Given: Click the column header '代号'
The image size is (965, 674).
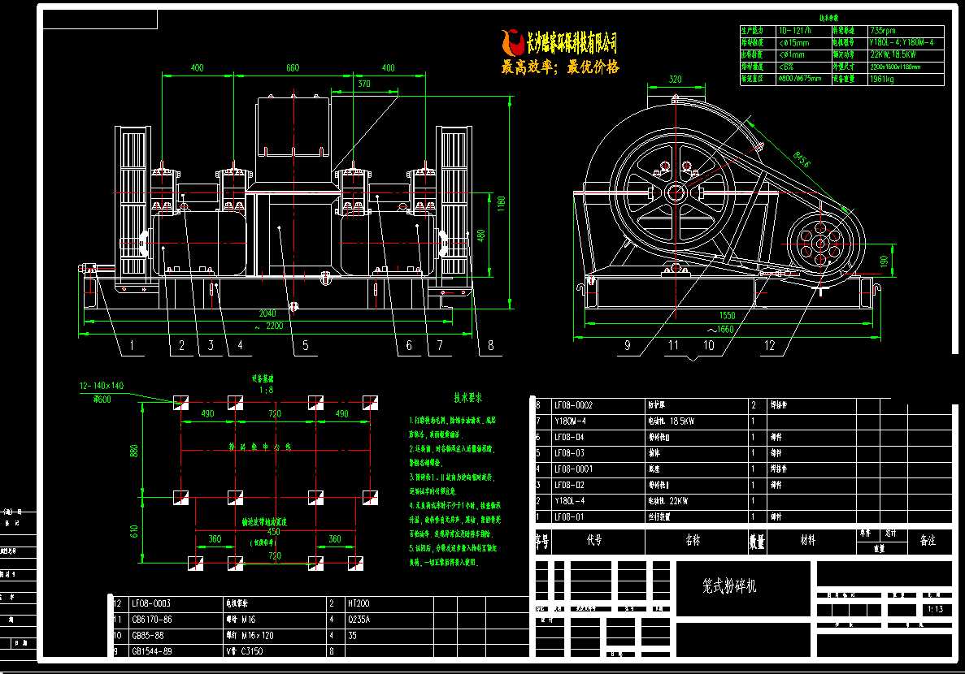Looking at the screenshot, I should click(x=594, y=540).
